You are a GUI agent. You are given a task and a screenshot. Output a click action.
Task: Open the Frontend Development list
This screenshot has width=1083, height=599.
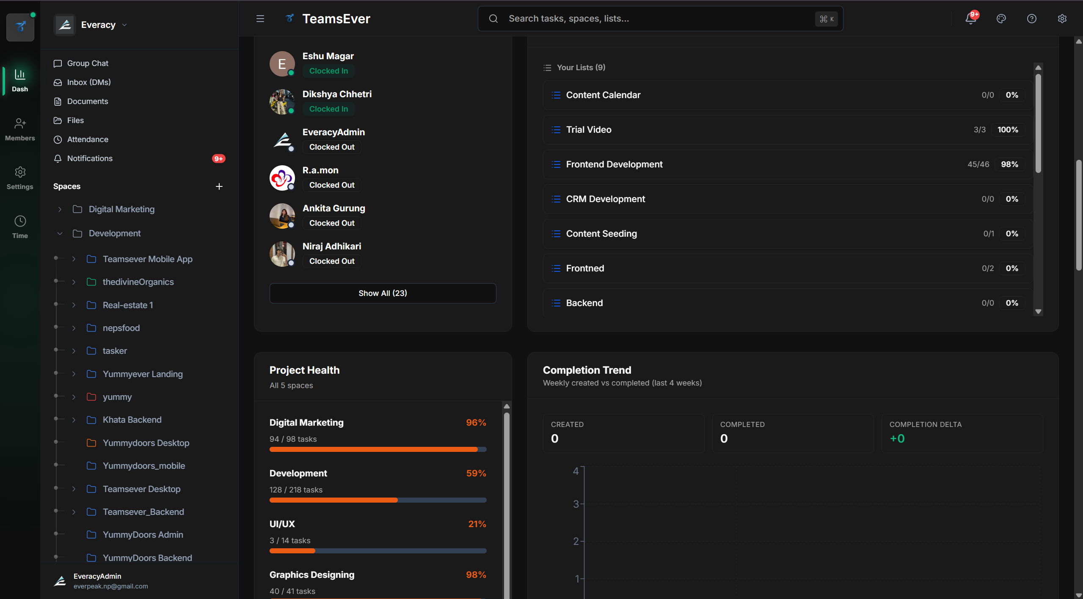pos(788,164)
